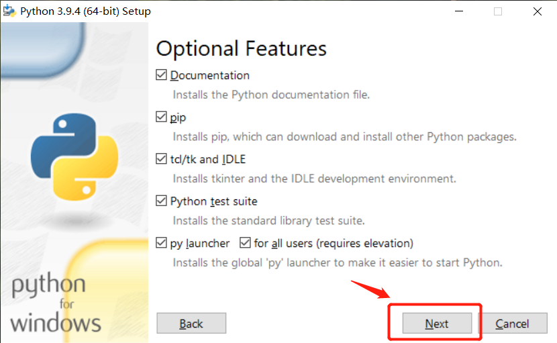Image resolution: width=557 pixels, height=343 pixels.
Task: Uncheck the Documentation checkbox
Action: 161,75
